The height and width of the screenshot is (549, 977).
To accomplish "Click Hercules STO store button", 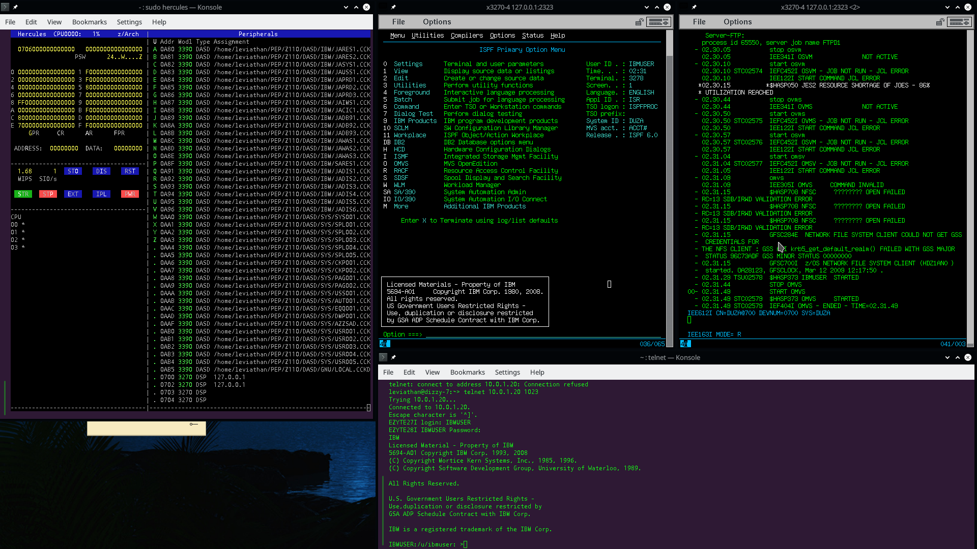I will [x=73, y=171].
